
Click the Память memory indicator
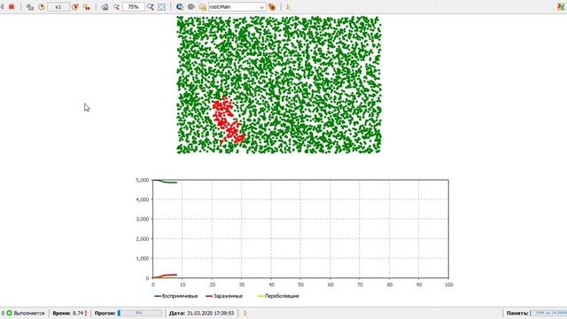[x=537, y=313]
